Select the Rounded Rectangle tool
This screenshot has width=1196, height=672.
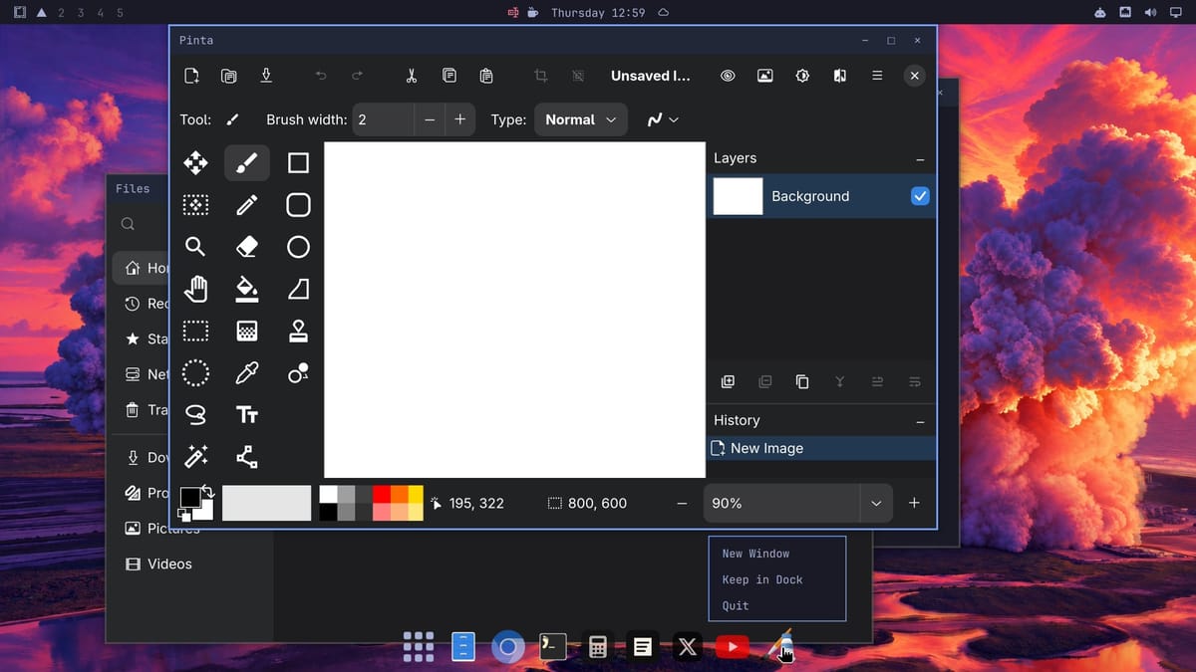(x=298, y=205)
